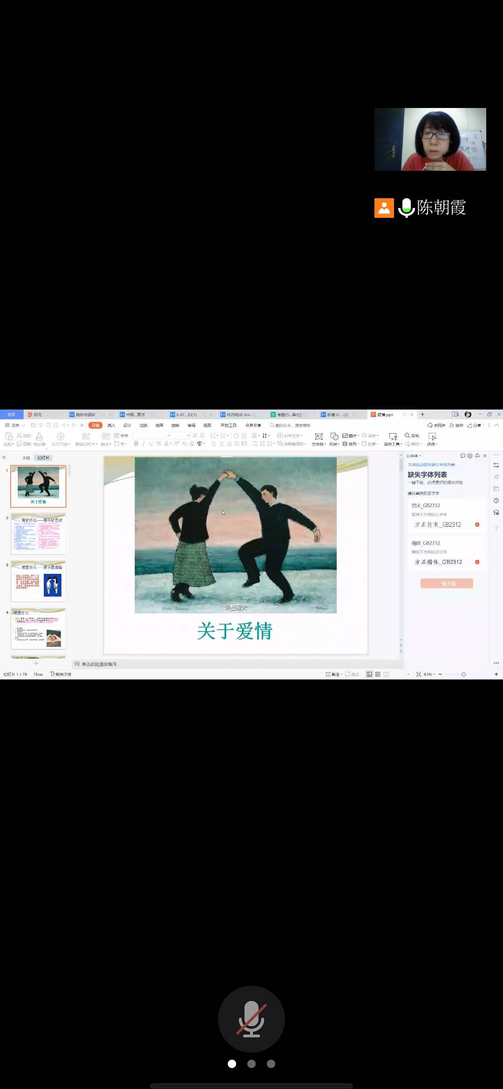The width and height of the screenshot is (503, 1089).
Task: Click the one-click download font button
Action: 447,584
